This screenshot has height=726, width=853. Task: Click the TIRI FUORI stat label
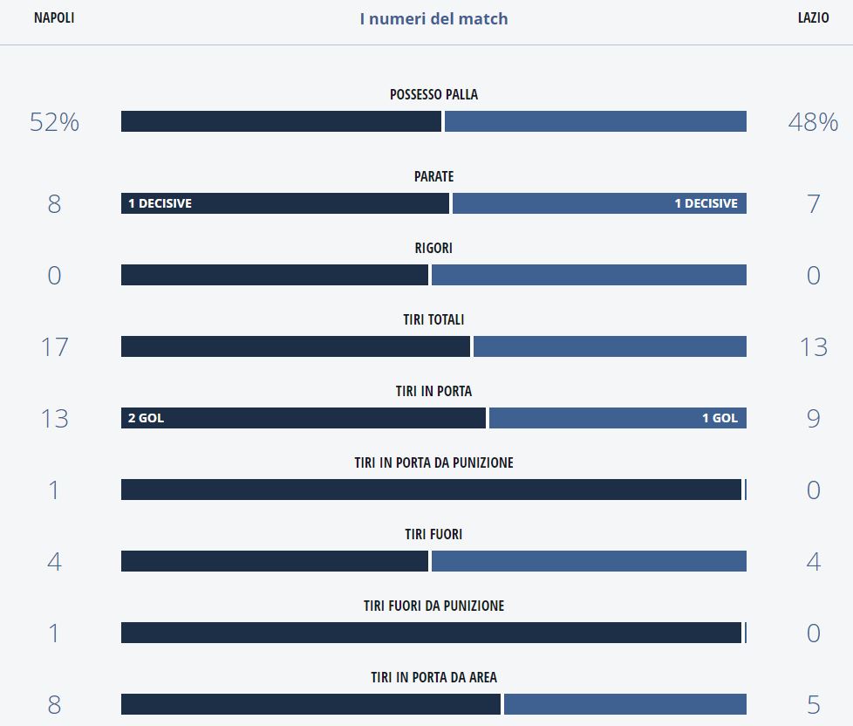[x=433, y=534]
